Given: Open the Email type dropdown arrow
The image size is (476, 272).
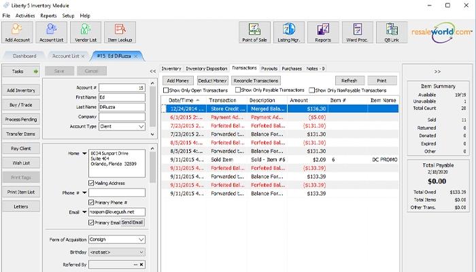Looking at the screenshot, I should pos(84,212).
